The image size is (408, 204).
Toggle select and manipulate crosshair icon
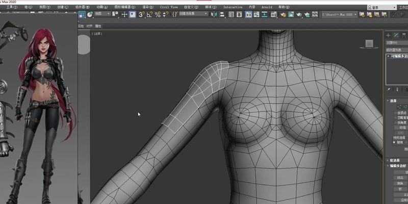[x=124, y=14]
